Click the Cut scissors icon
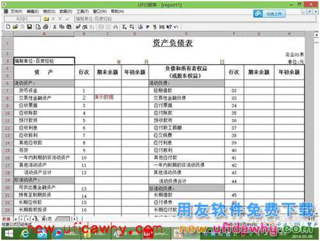The height and width of the screenshot is (241, 320). 54,27
